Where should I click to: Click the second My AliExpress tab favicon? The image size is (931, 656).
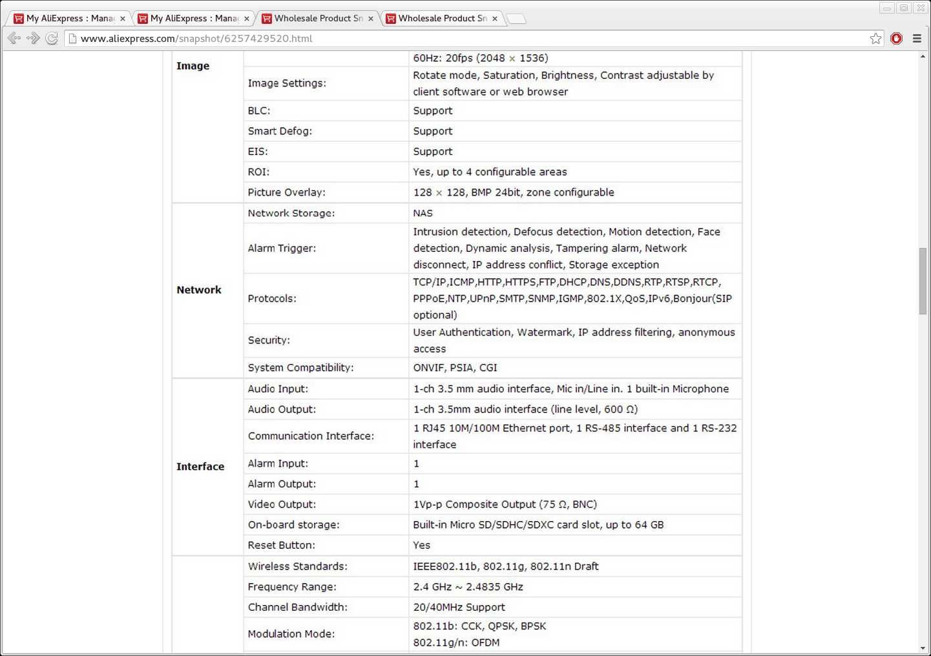[x=143, y=19]
